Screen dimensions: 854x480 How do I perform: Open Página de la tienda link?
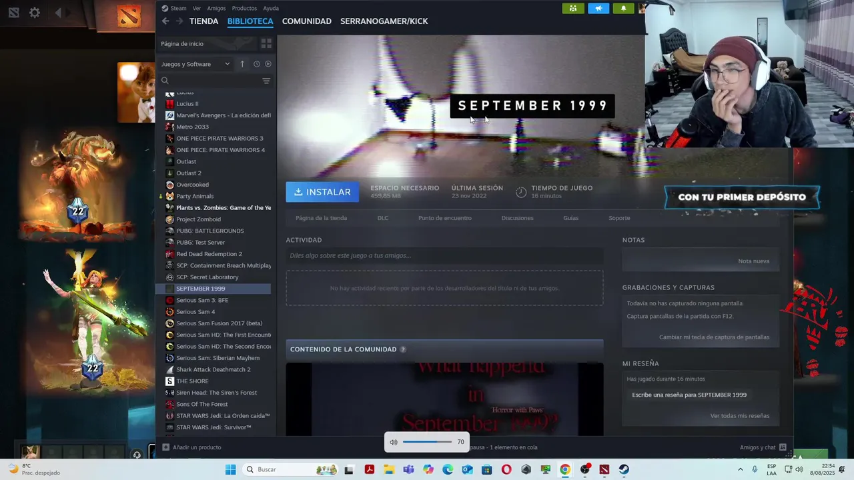[x=321, y=218]
